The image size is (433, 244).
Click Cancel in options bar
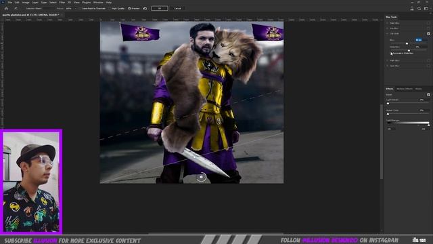177,9
